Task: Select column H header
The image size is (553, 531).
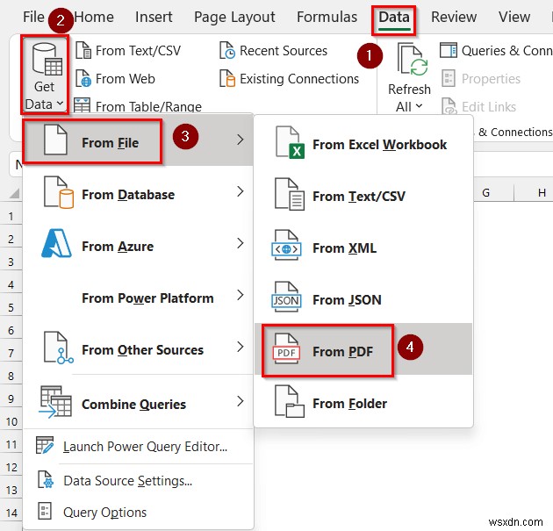Action: [x=534, y=192]
